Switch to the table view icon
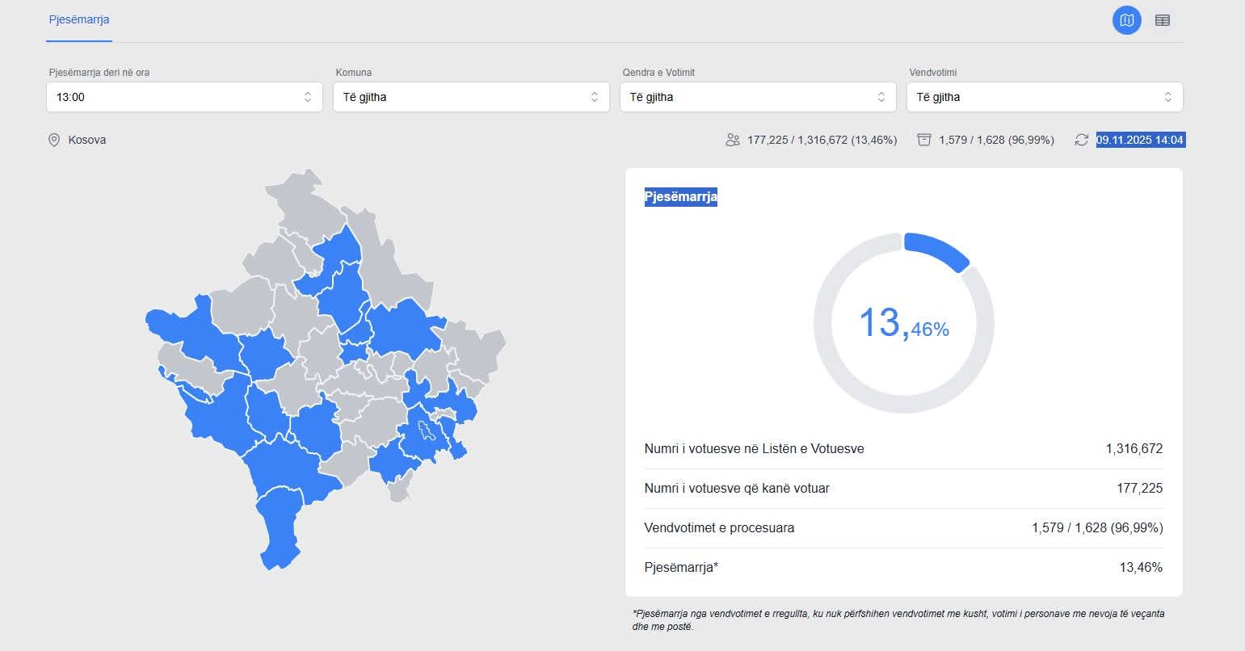This screenshot has width=1245, height=651. click(x=1162, y=20)
